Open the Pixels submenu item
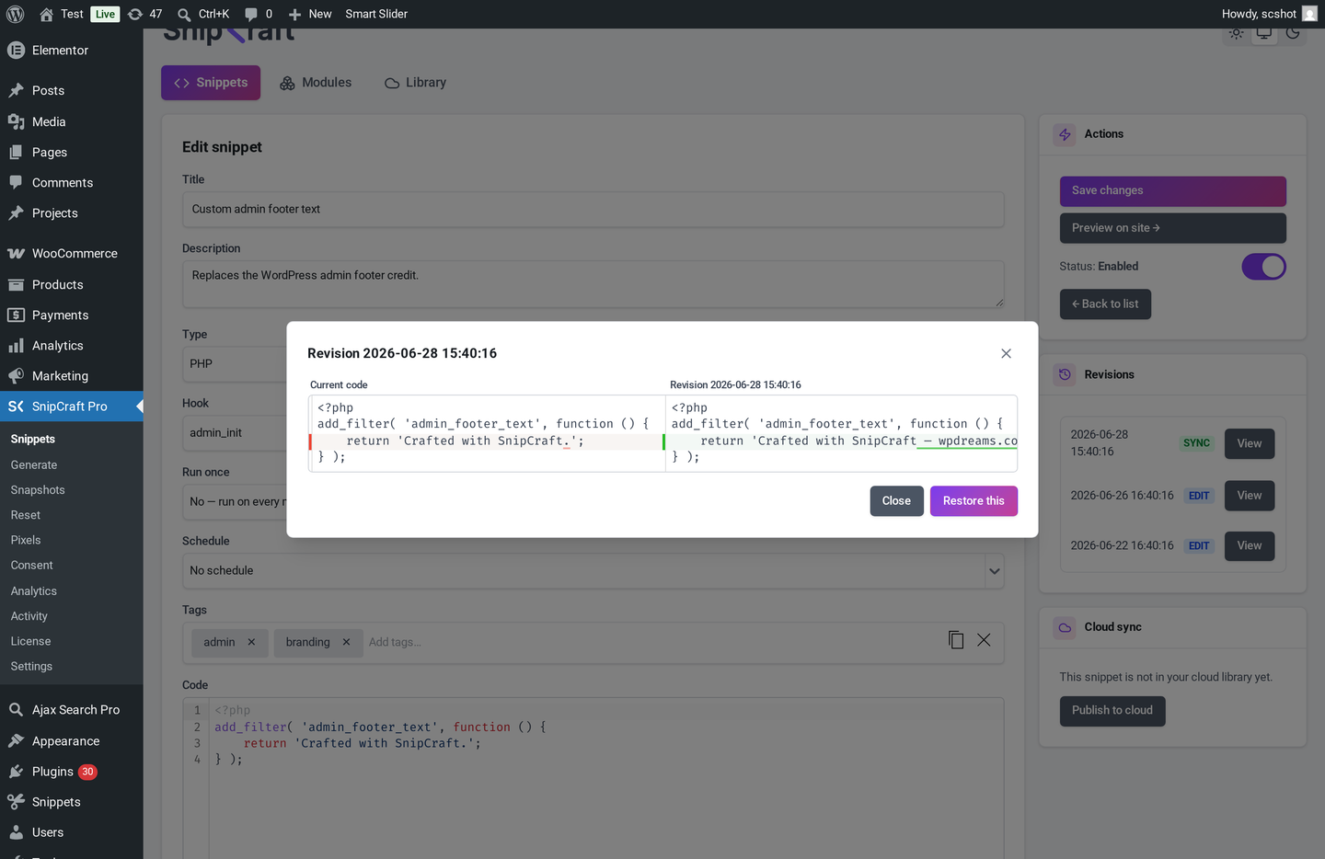1325x859 pixels. [x=26, y=541]
